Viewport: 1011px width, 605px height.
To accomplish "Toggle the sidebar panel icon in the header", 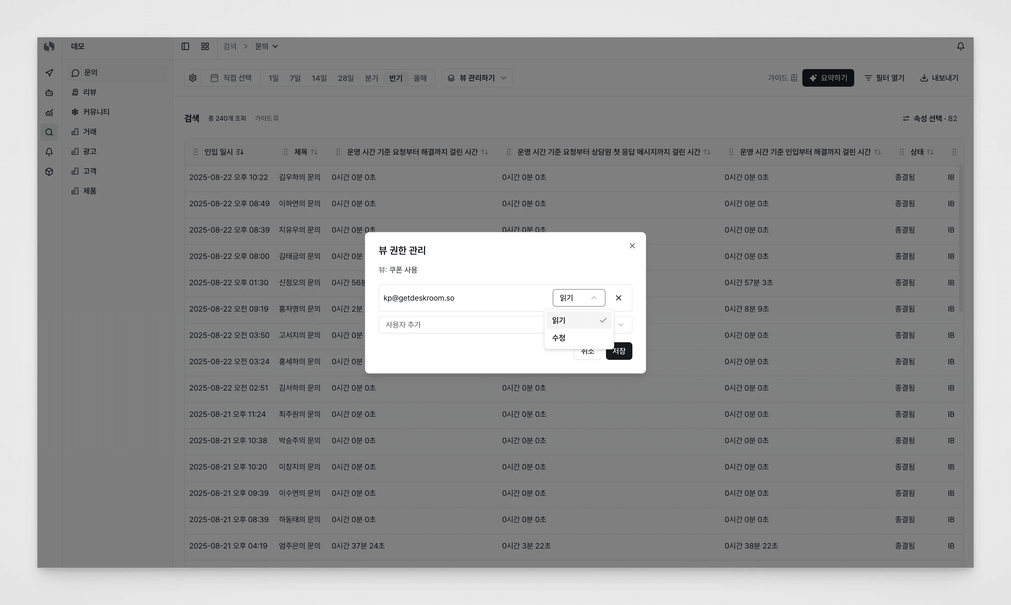I will [185, 46].
